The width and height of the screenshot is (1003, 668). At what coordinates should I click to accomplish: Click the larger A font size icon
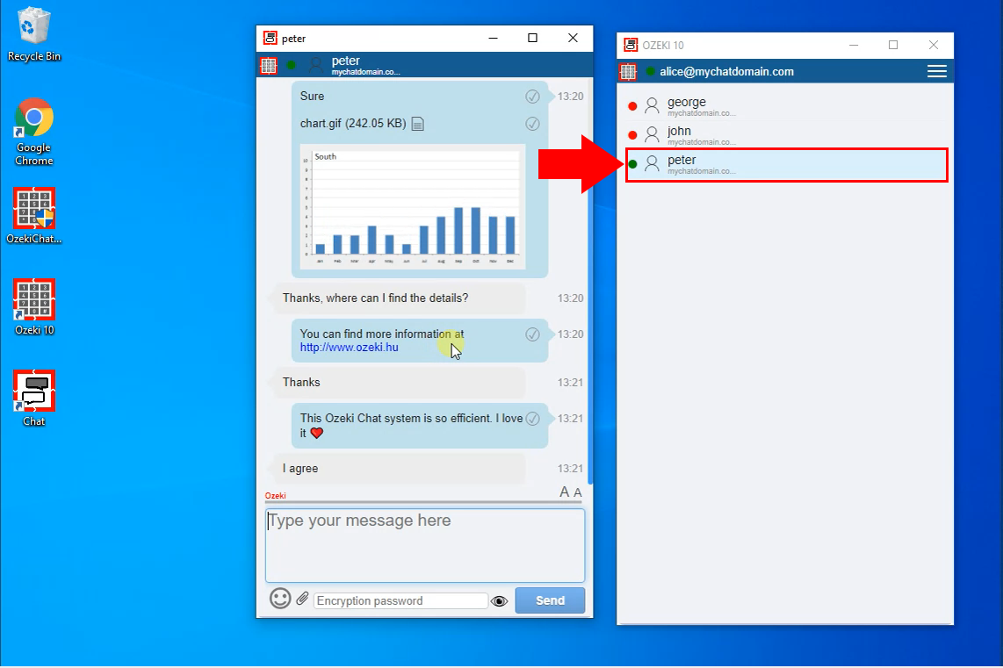(x=565, y=492)
